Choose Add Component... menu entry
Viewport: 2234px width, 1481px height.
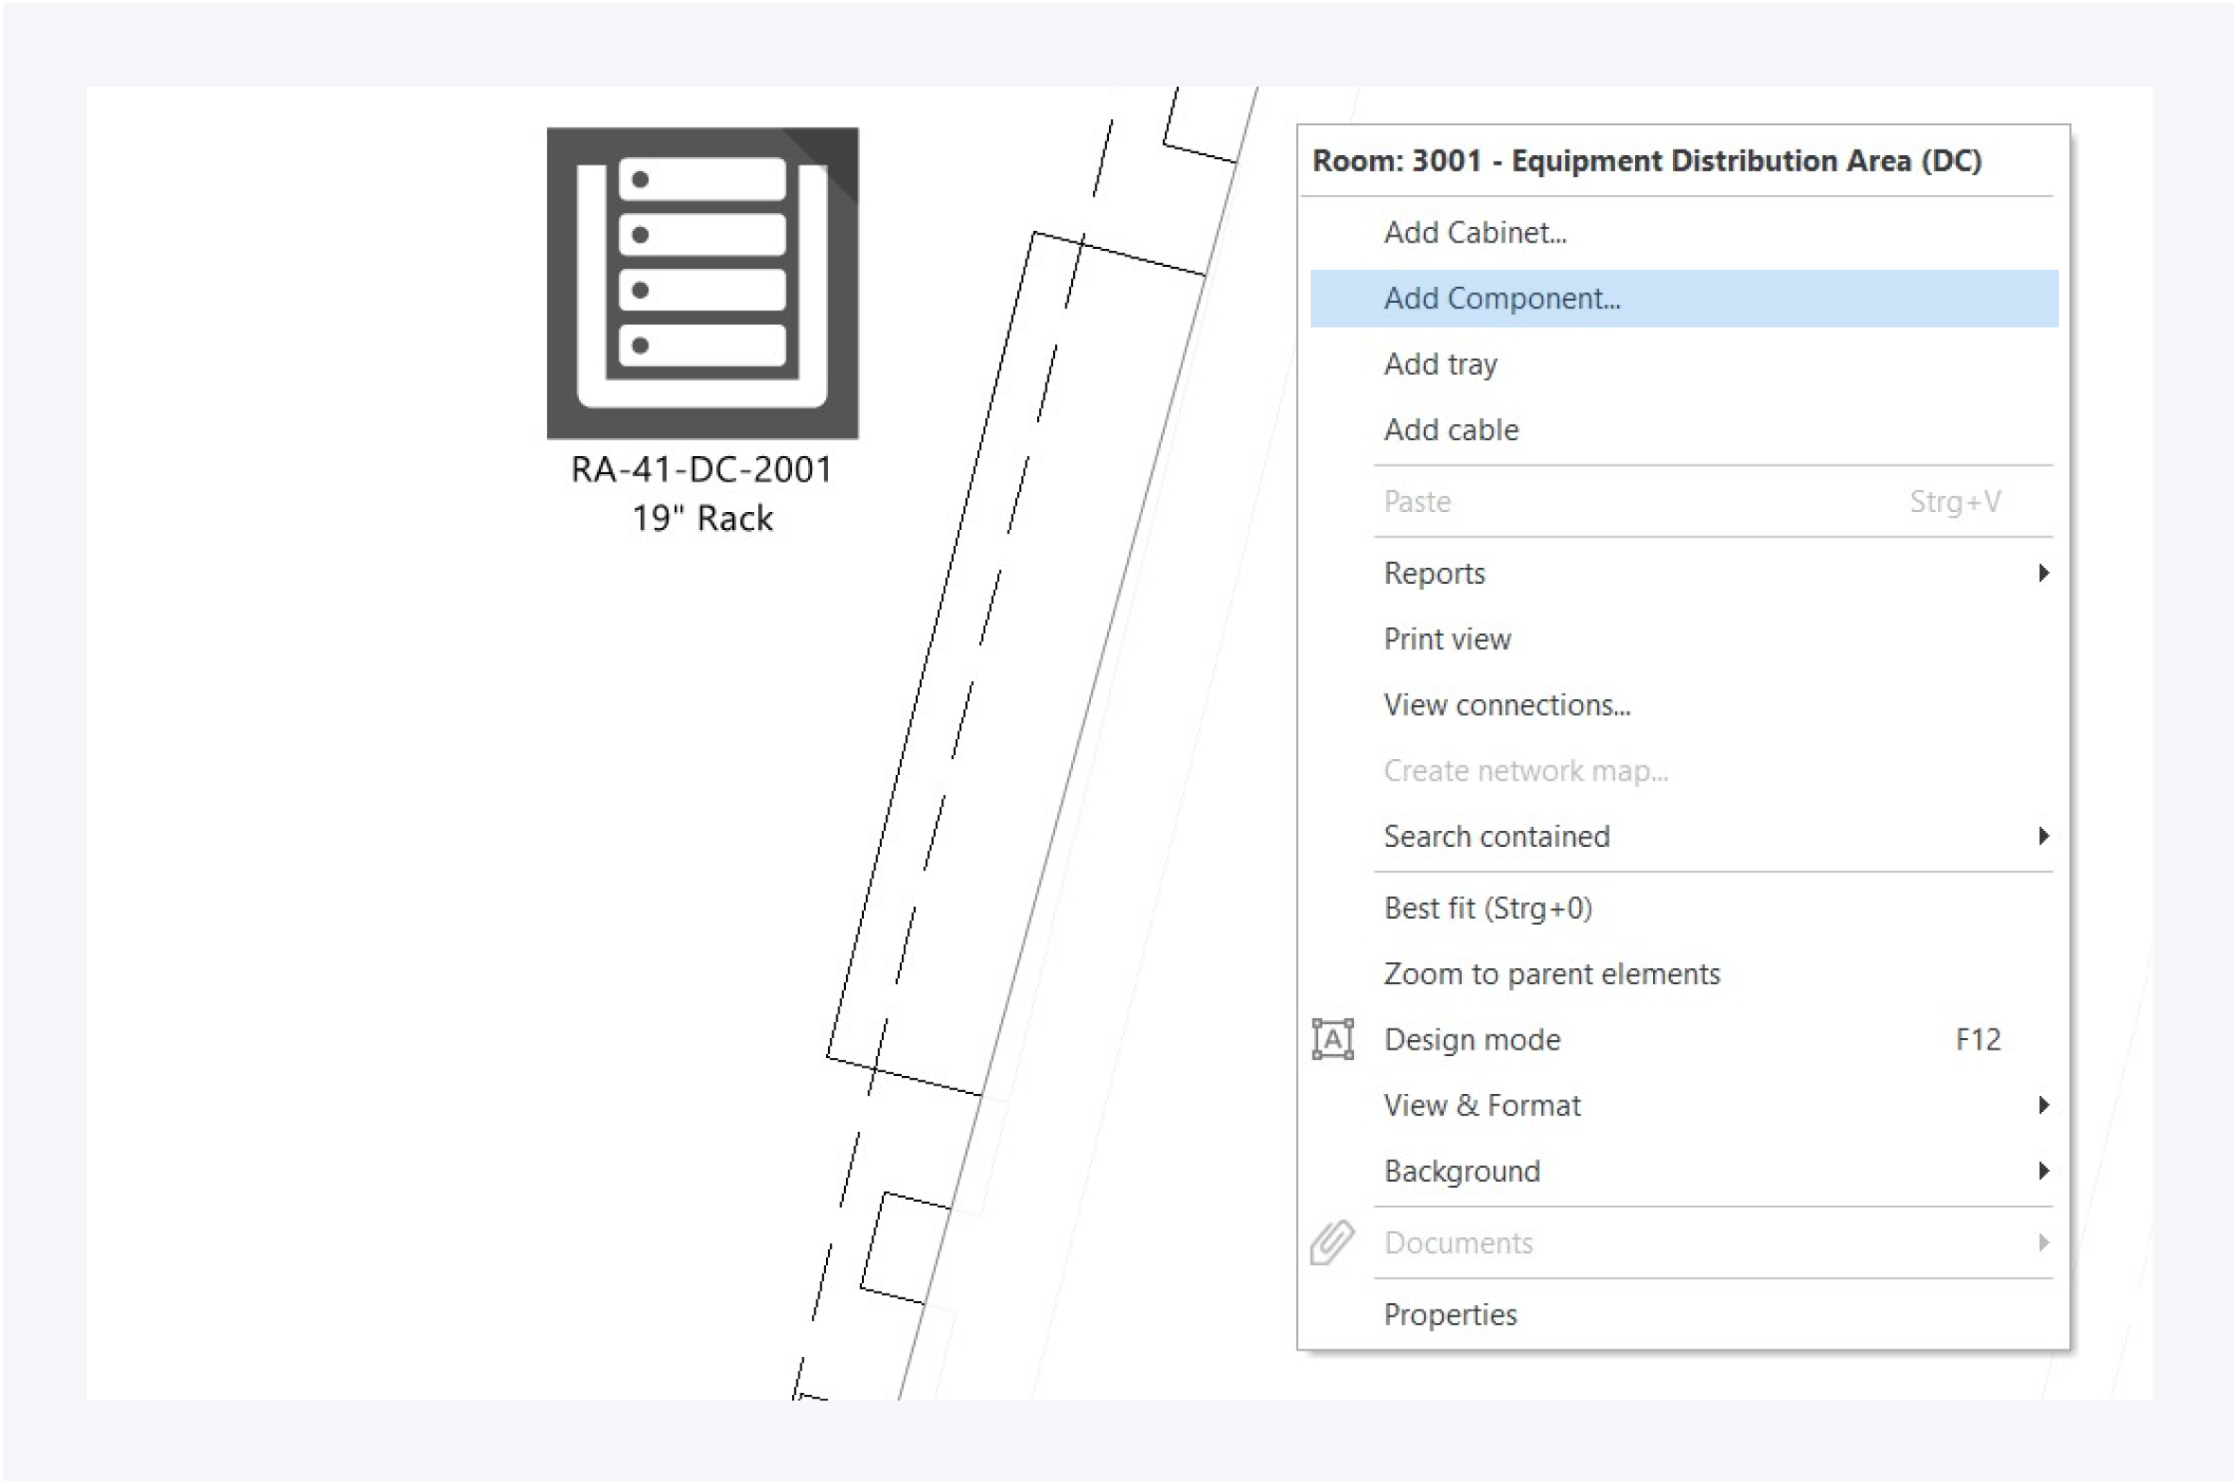click(x=1502, y=299)
